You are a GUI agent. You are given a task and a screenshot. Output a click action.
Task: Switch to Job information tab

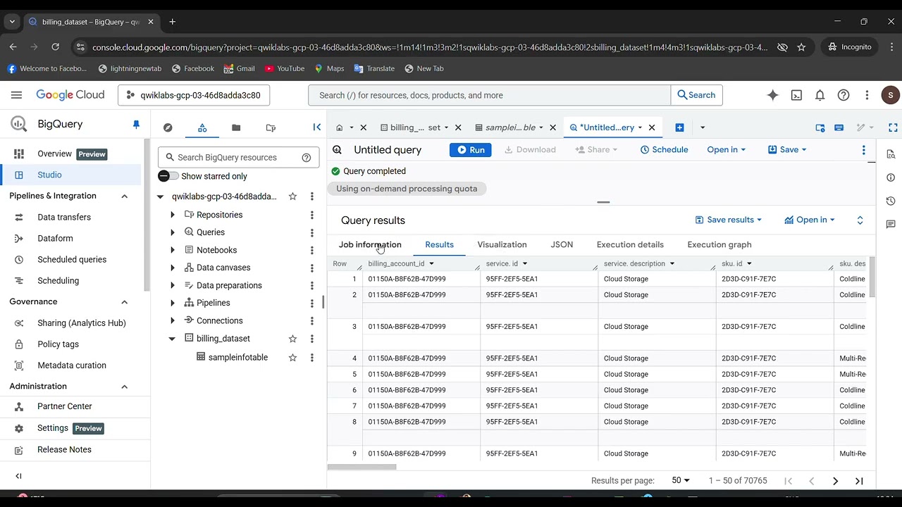click(370, 244)
